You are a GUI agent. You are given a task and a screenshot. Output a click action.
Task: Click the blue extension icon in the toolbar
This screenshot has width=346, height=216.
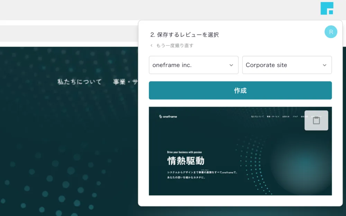click(x=327, y=8)
